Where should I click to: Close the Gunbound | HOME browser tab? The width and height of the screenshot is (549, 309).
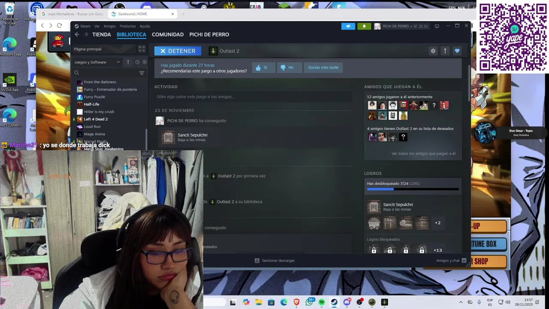tap(173, 14)
